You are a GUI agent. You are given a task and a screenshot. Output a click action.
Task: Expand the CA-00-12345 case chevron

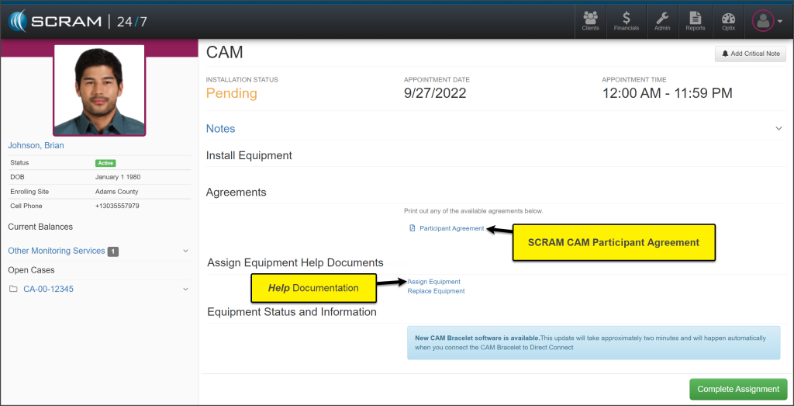pyautogui.click(x=185, y=290)
